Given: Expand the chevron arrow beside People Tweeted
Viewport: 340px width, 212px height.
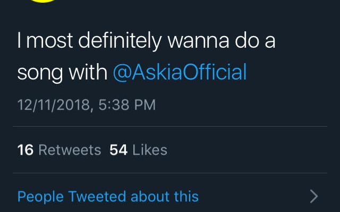Looking at the screenshot, I should point(314,197).
